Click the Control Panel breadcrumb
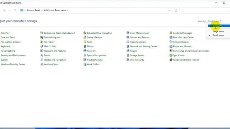The height and width of the screenshot is (129, 230). [33, 10]
